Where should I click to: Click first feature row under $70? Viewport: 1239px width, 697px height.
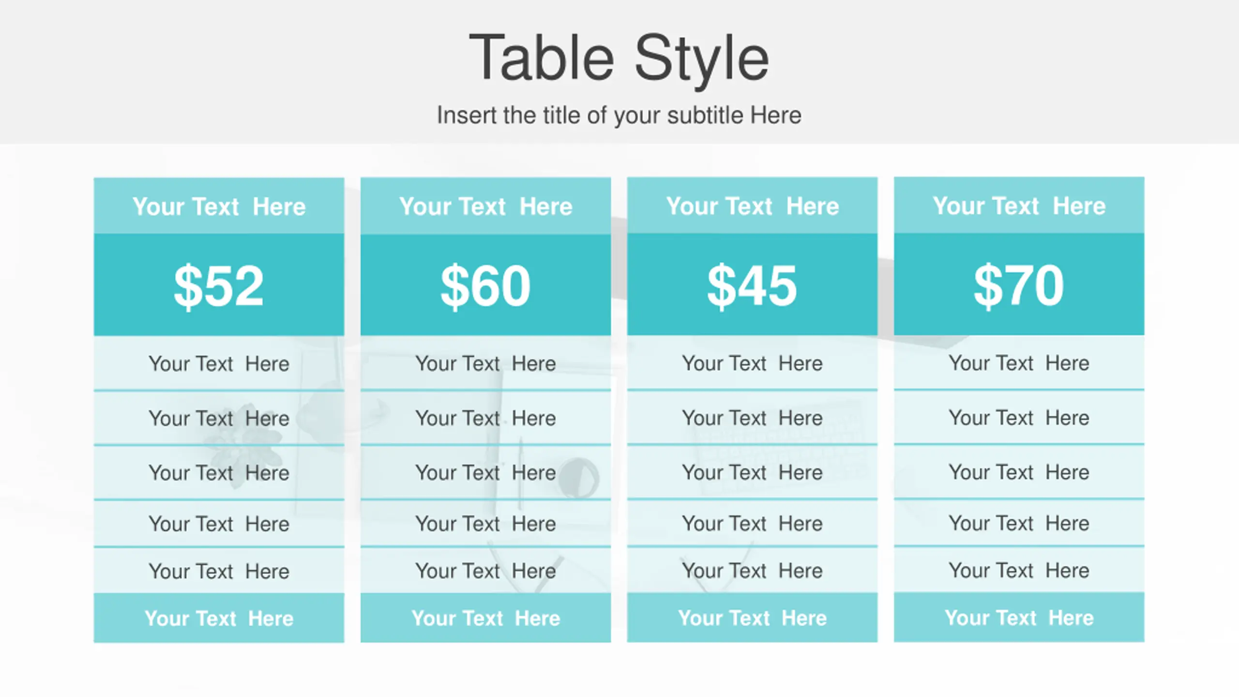click(x=1019, y=363)
